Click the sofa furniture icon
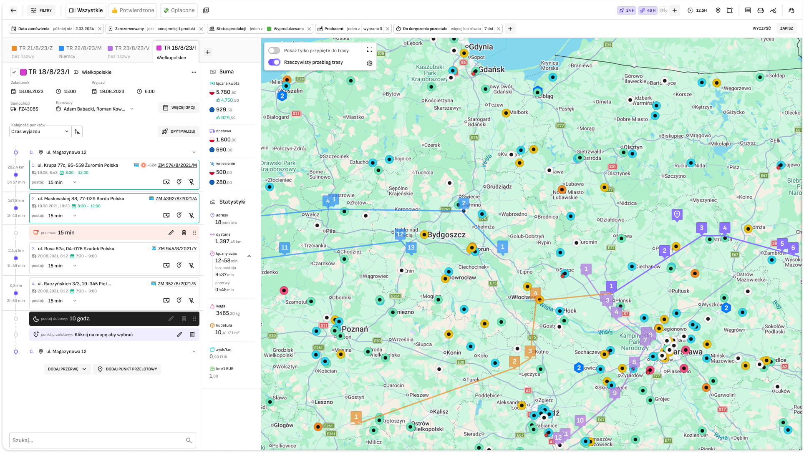 761,10
